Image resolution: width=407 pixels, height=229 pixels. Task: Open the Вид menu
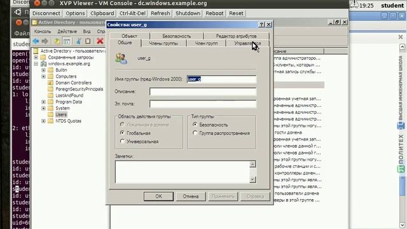pos(86,31)
